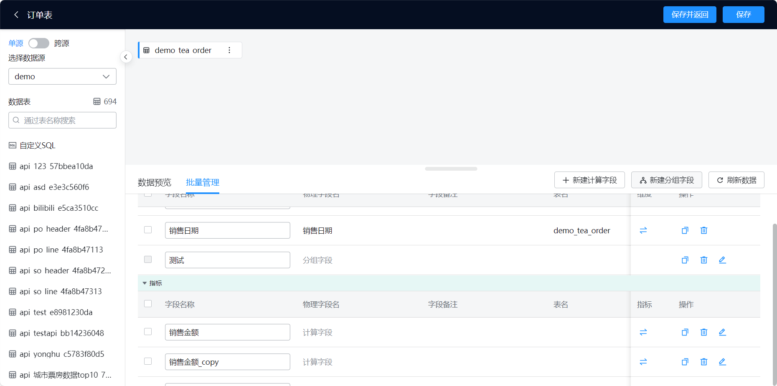Click the 测试 field name input
The width and height of the screenshot is (777, 386).
click(x=228, y=260)
